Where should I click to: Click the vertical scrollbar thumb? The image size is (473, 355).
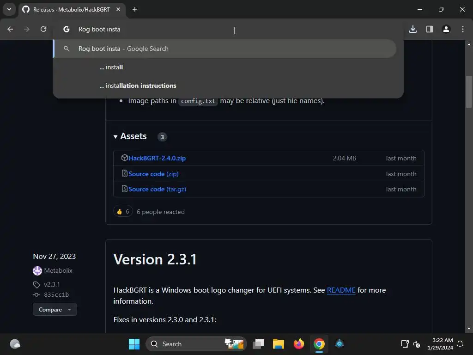tap(469, 92)
